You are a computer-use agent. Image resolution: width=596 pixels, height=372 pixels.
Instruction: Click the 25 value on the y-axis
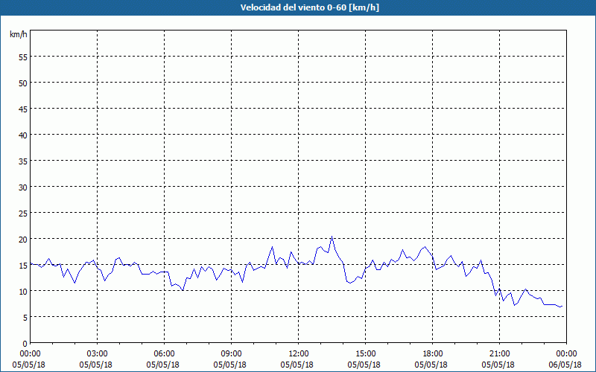22,213
